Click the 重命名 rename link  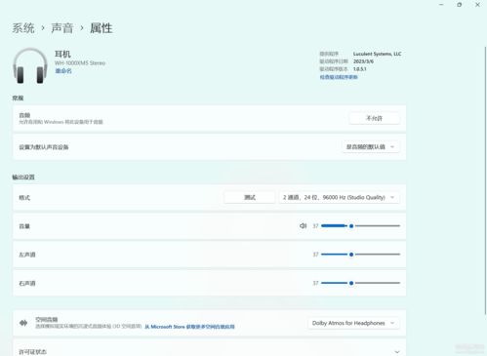(x=63, y=71)
